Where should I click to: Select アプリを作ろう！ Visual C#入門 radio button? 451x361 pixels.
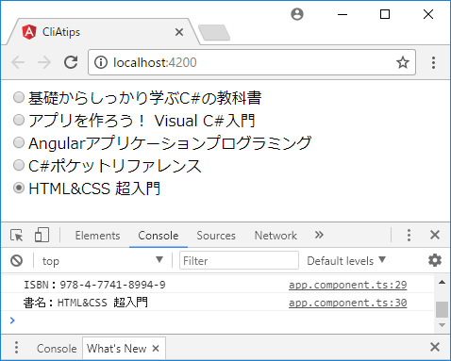coord(19,120)
